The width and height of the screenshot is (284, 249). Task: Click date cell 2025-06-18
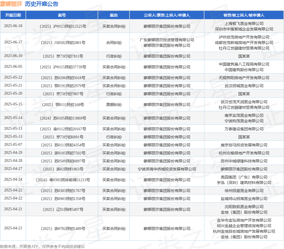(13, 26)
